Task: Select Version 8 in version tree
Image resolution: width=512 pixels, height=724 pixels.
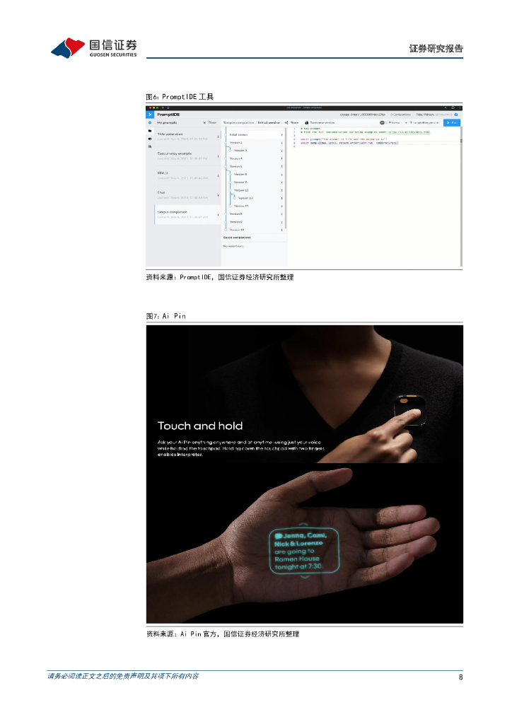Action: [x=236, y=214]
